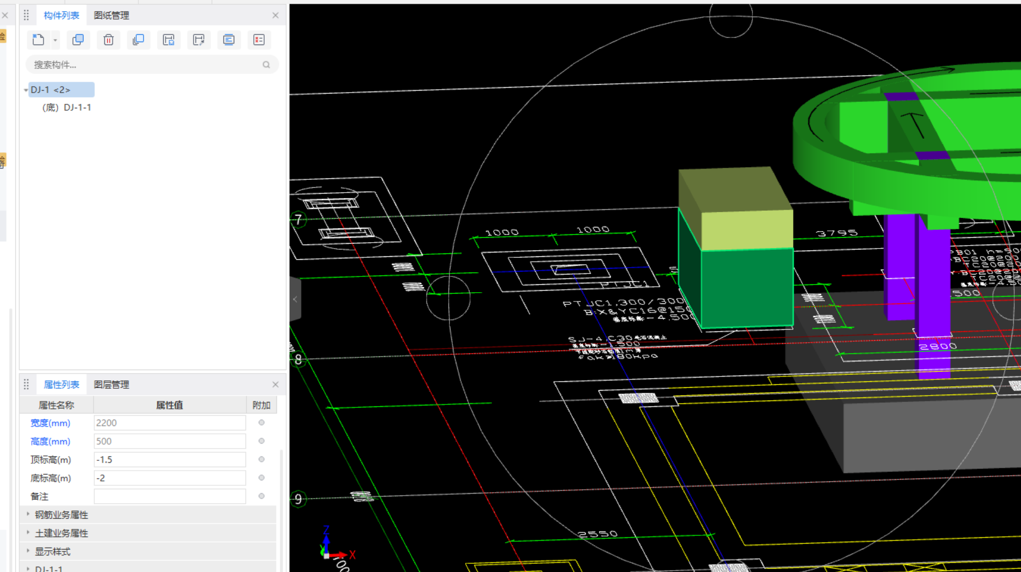The image size is (1021, 572).
Task: Click the 宽度 value field 2200
Action: [x=170, y=423]
